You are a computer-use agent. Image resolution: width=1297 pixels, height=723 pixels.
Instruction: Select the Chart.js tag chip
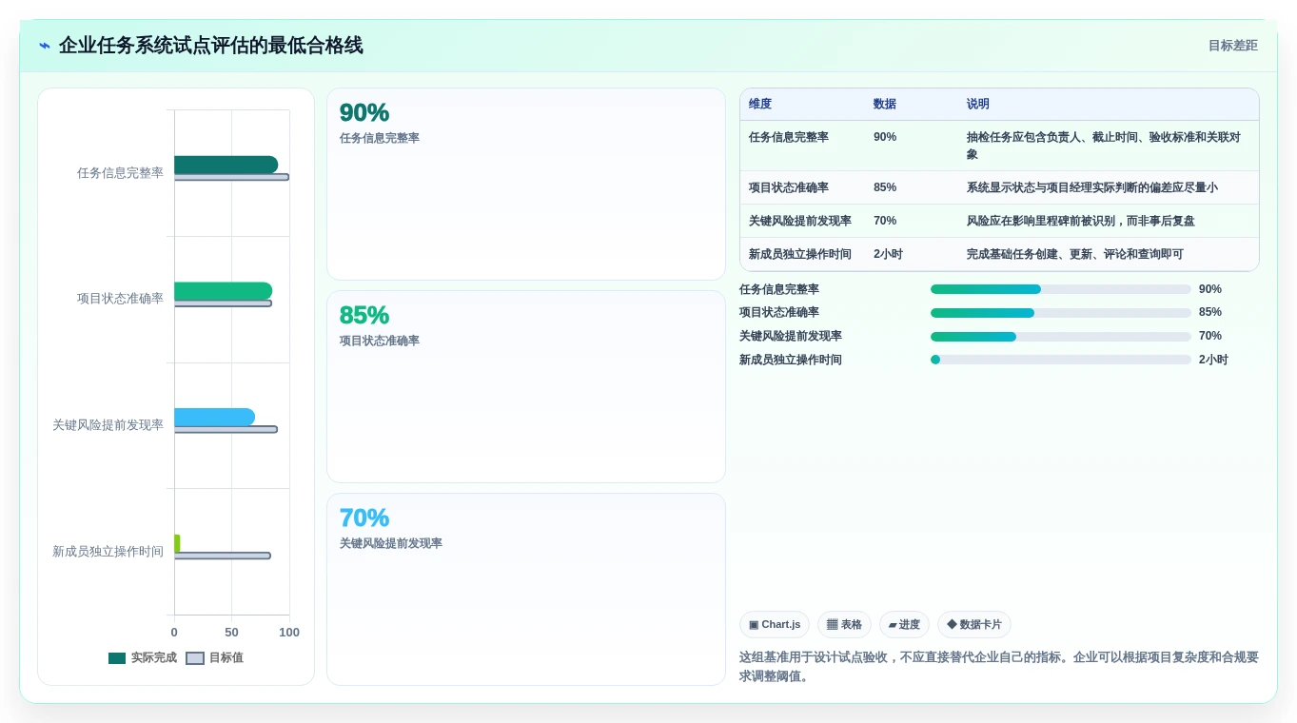coord(775,625)
